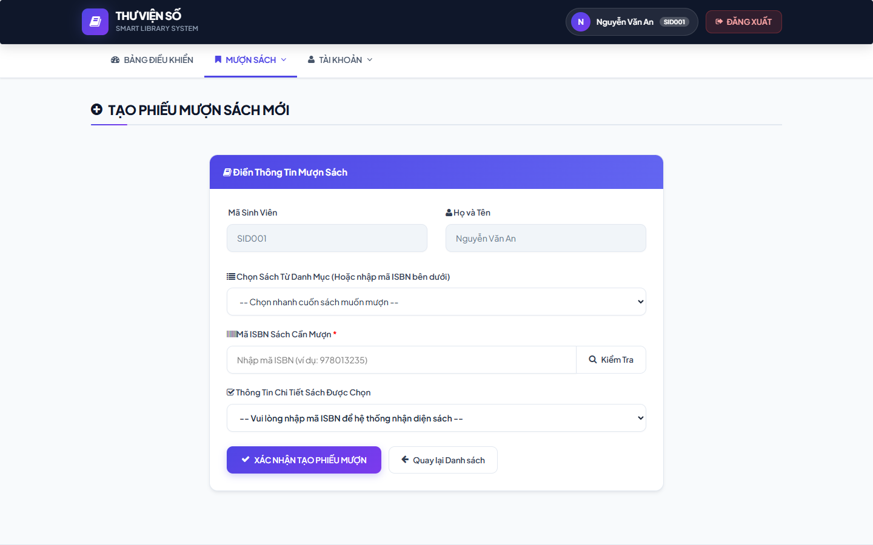Open the MƯỢN SÁCH menu tab
873x545 pixels.
pyautogui.click(x=250, y=60)
